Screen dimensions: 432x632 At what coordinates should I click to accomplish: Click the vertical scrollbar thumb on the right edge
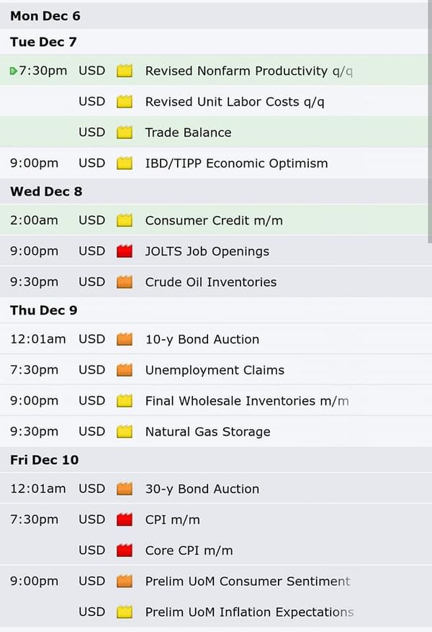coord(430,122)
